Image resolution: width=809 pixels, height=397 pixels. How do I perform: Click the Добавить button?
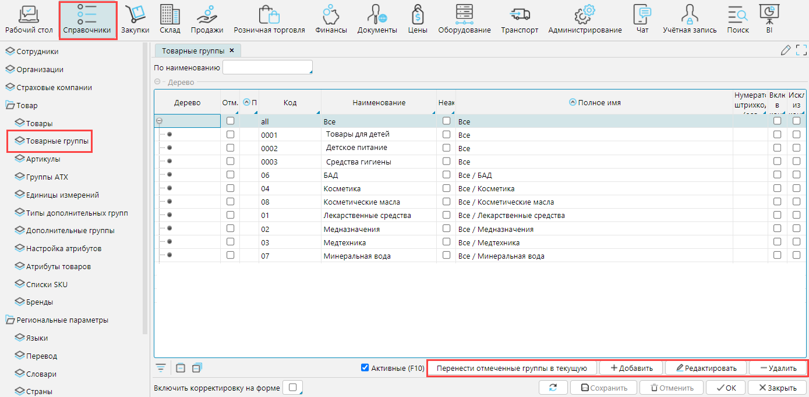pyautogui.click(x=631, y=368)
